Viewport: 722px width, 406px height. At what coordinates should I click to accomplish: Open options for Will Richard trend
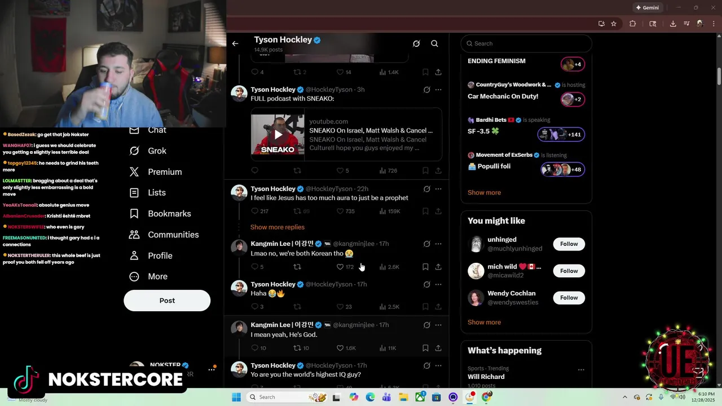580,370
